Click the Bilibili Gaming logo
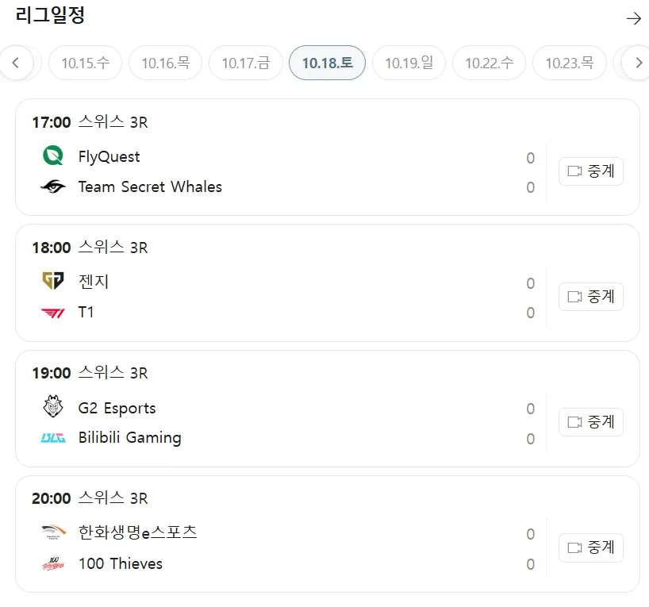This screenshot has height=607, width=649. coord(53,438)
